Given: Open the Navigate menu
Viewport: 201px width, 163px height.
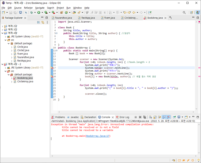Looking at the screenshot, I should (x=40, y=8).
